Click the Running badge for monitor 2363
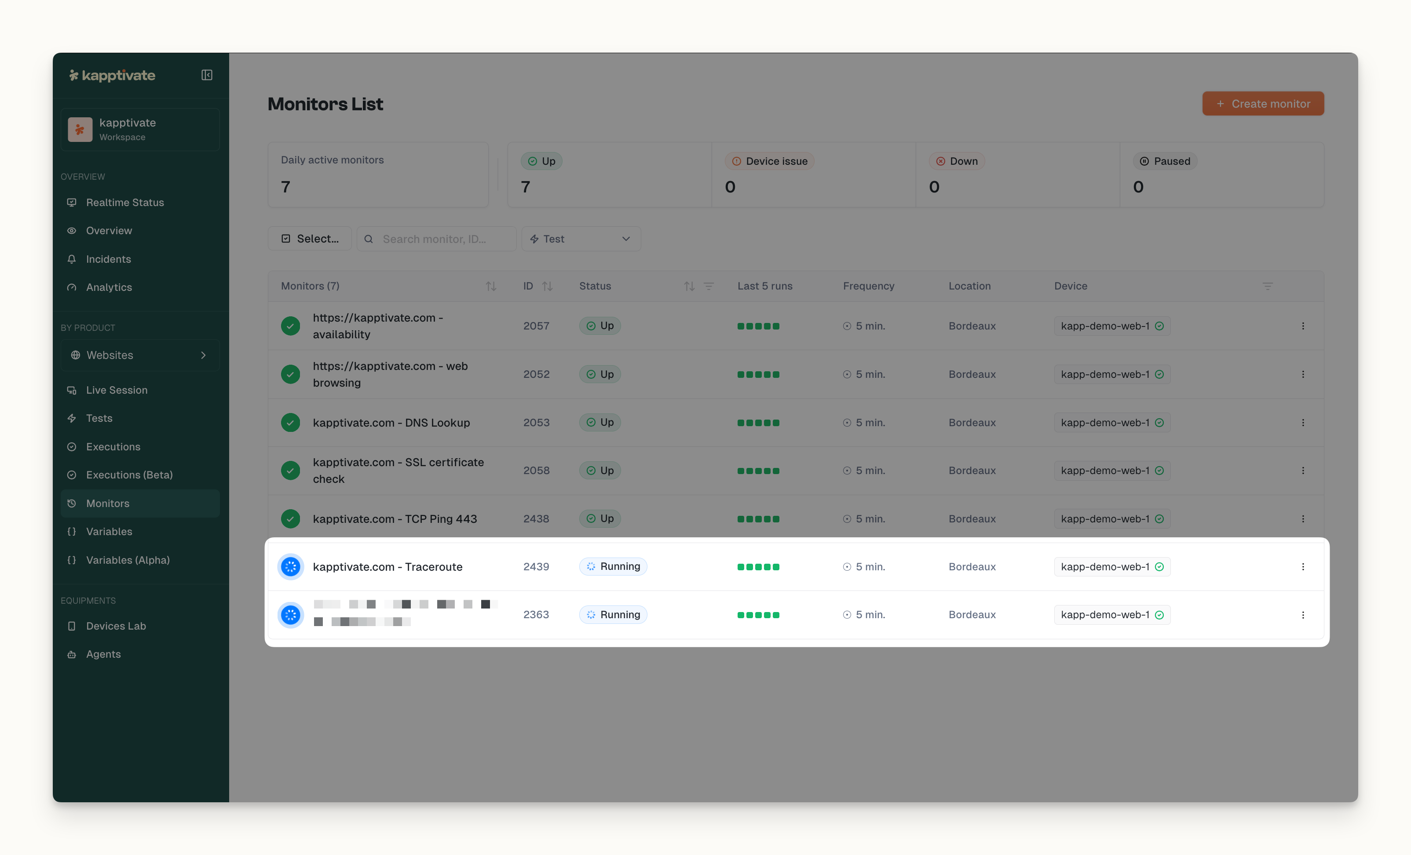 pyautogui.click(x=613, y=614)
